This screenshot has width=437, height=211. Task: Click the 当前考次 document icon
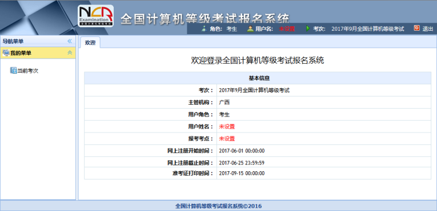13,71
